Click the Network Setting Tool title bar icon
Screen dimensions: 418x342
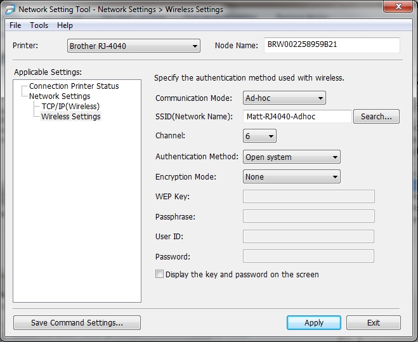coord(9,10)
